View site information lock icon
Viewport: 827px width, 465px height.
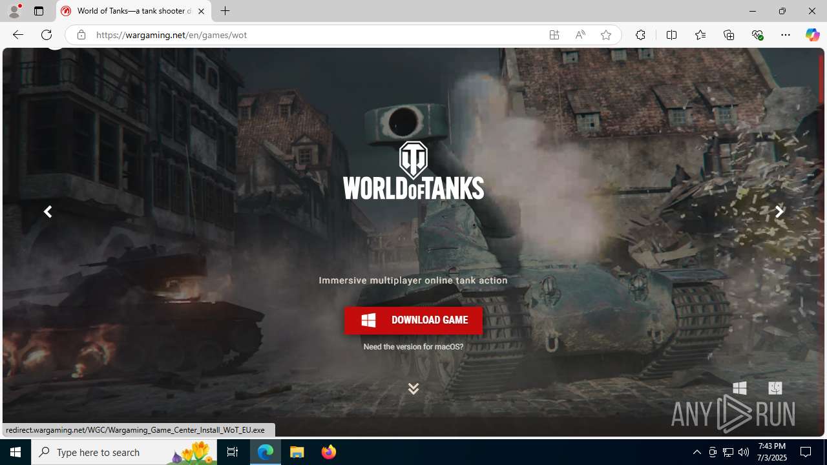coord(81,35)
